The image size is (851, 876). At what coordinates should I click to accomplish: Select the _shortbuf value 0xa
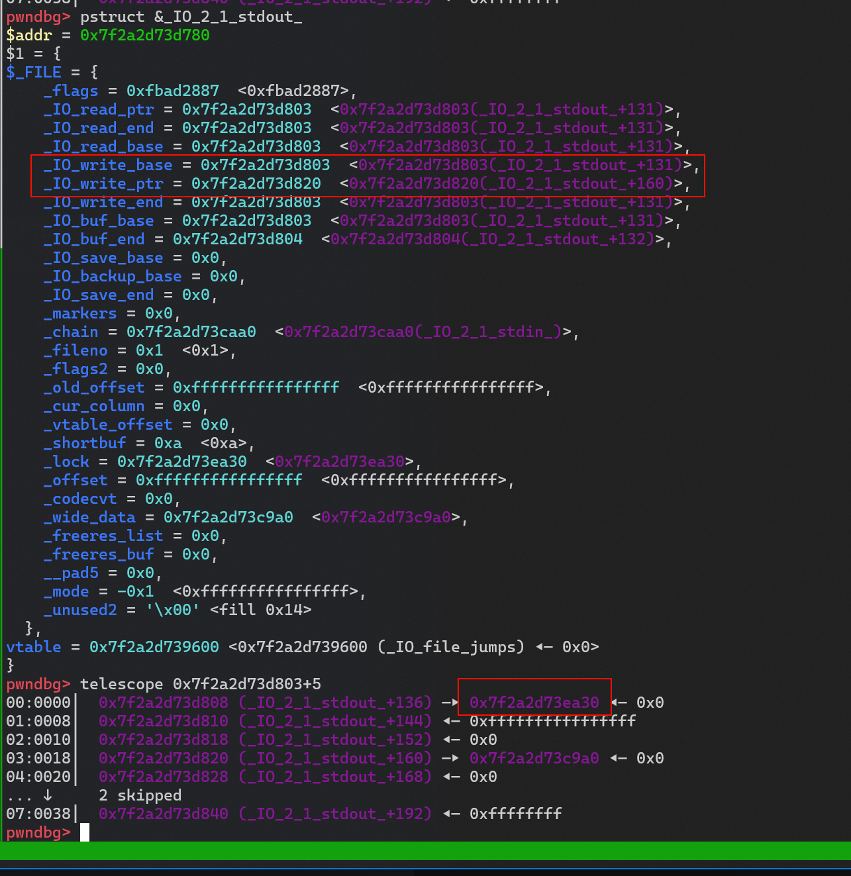[168, 443]
